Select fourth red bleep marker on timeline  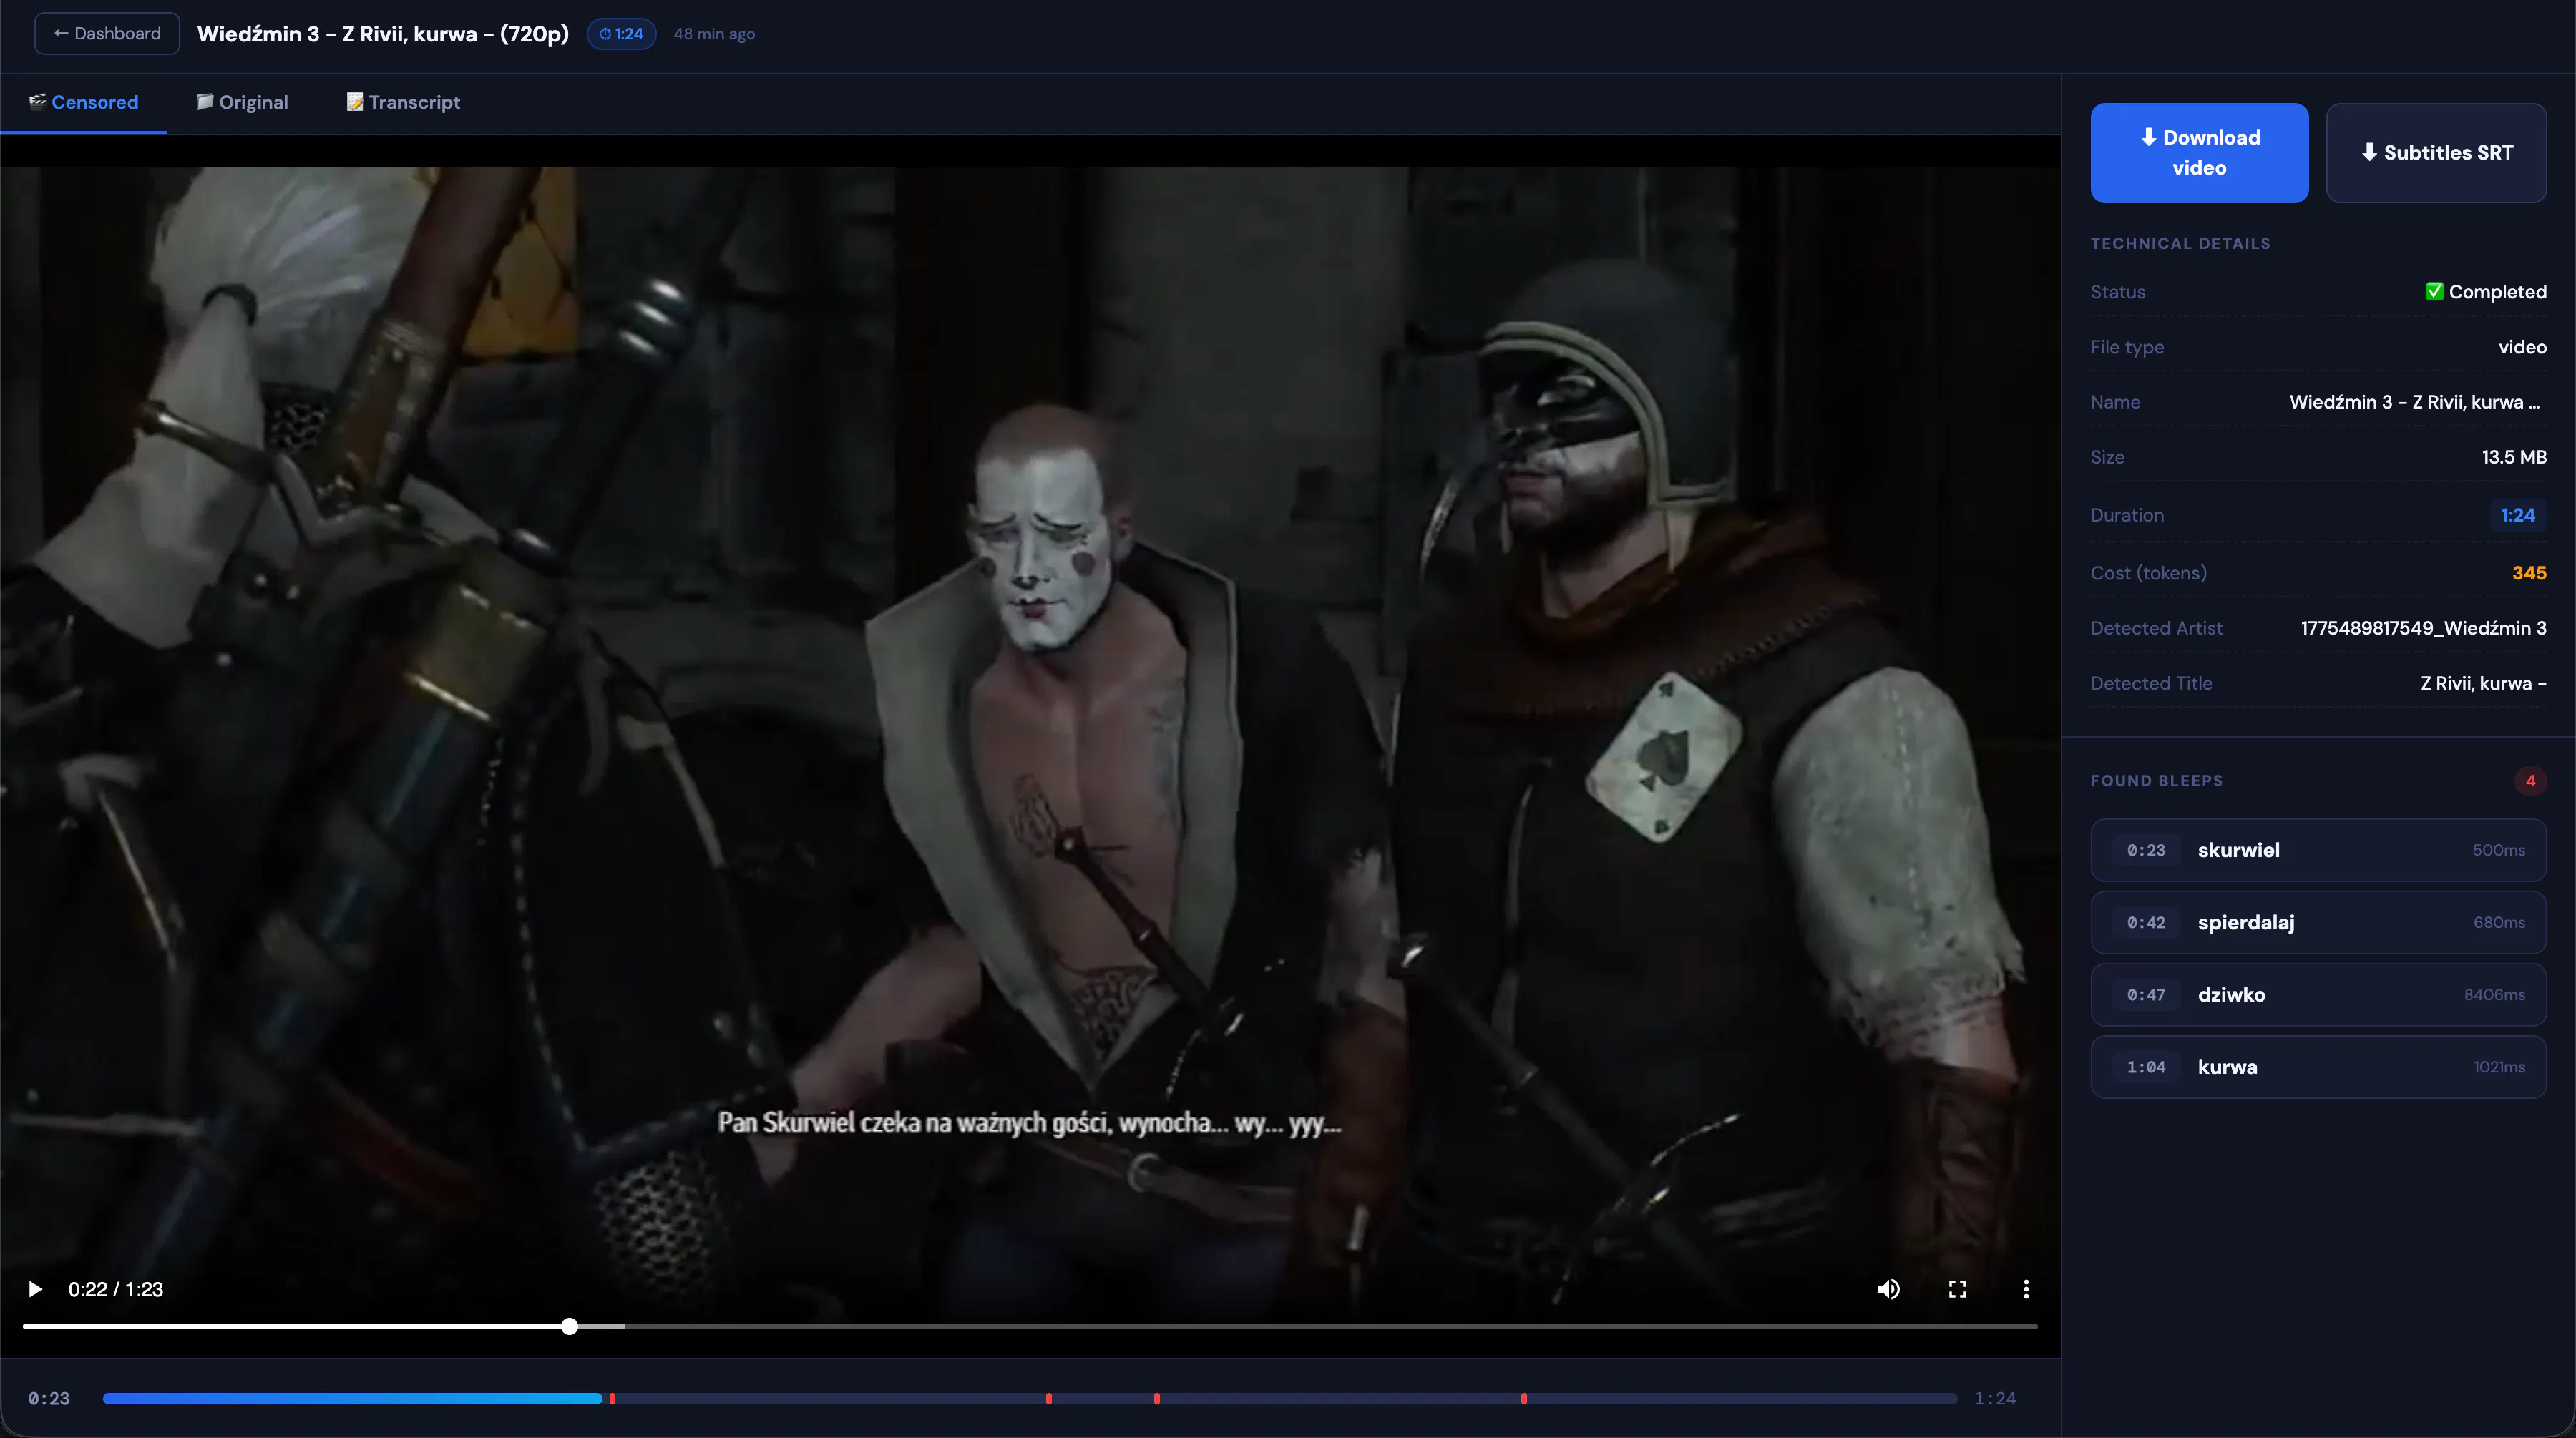[x=1523, y=1398]
